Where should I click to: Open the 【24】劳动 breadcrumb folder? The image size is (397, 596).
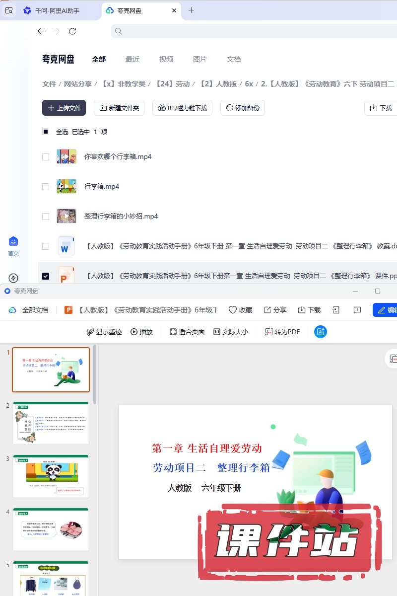[173, 84]
